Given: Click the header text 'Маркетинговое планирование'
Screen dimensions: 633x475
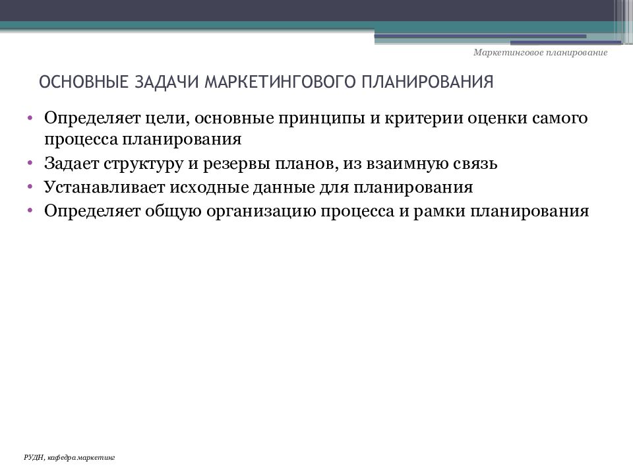Looking at the screenshot, I should [x=540, y=53].
